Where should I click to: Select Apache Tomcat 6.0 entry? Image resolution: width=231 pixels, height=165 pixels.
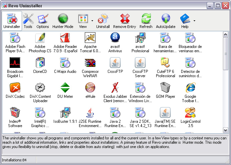tap(90, 43)
